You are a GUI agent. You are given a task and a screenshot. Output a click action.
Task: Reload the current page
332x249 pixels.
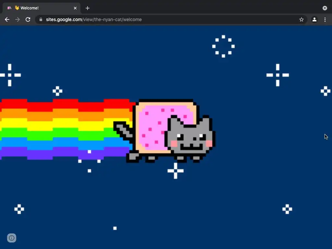click(x=28, y=19)
